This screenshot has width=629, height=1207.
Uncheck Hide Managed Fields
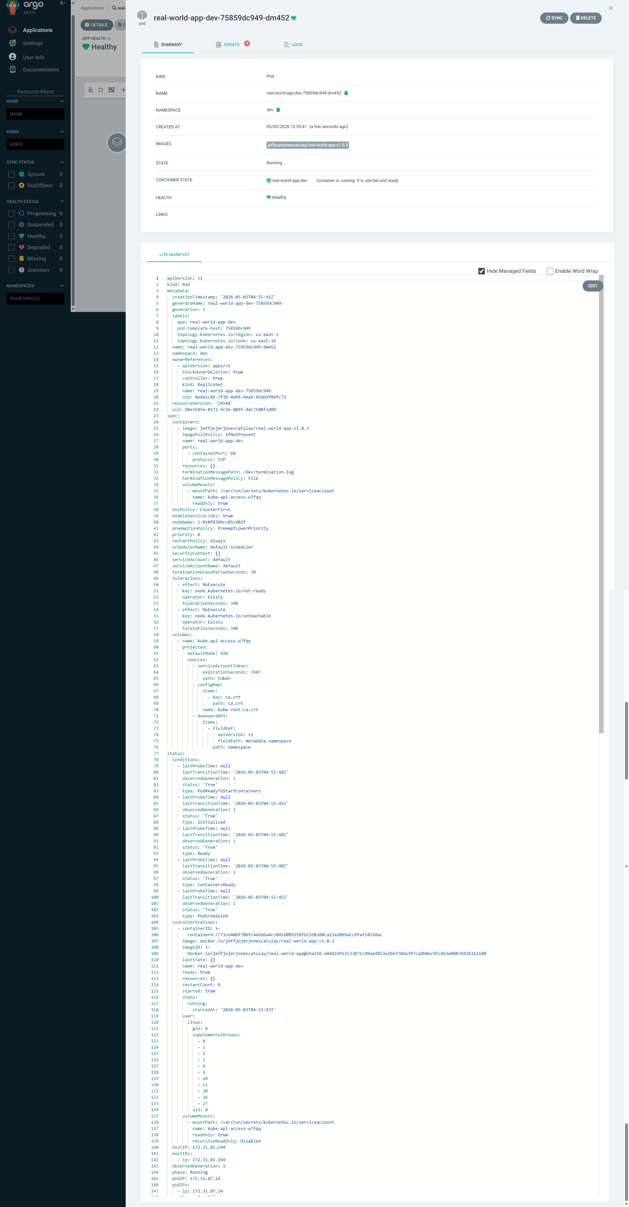pyautogui.click(x=482, y=271)
